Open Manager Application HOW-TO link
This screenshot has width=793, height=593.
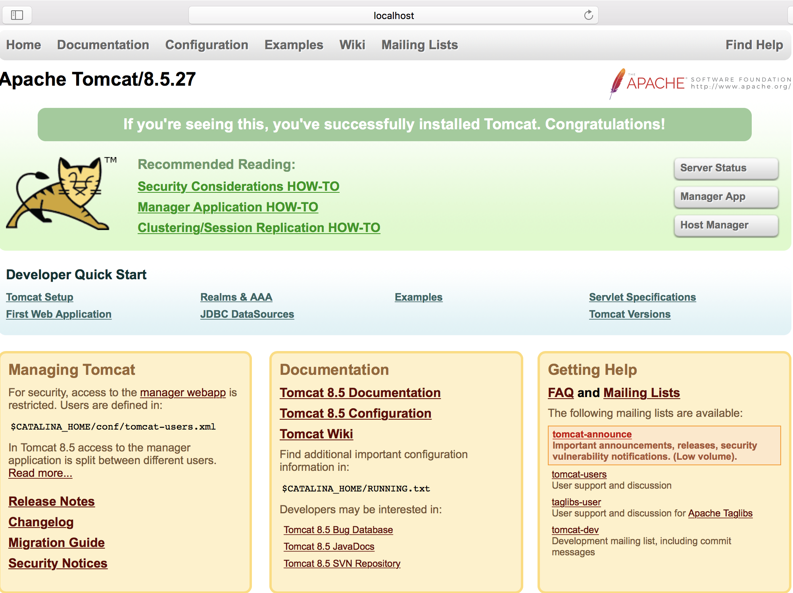[228, 207]
